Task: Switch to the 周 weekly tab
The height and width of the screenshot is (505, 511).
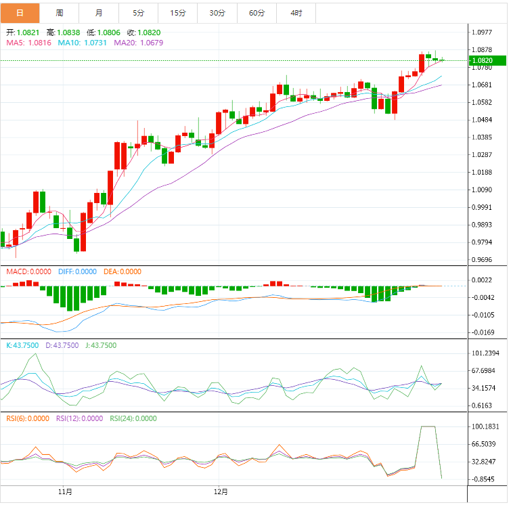Action: pyautogui.click(x=60, y=13)
